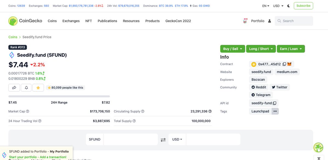Expand the Long / Short dropdown
Viewport: 328px width, 160px height.
pos(261,49)
